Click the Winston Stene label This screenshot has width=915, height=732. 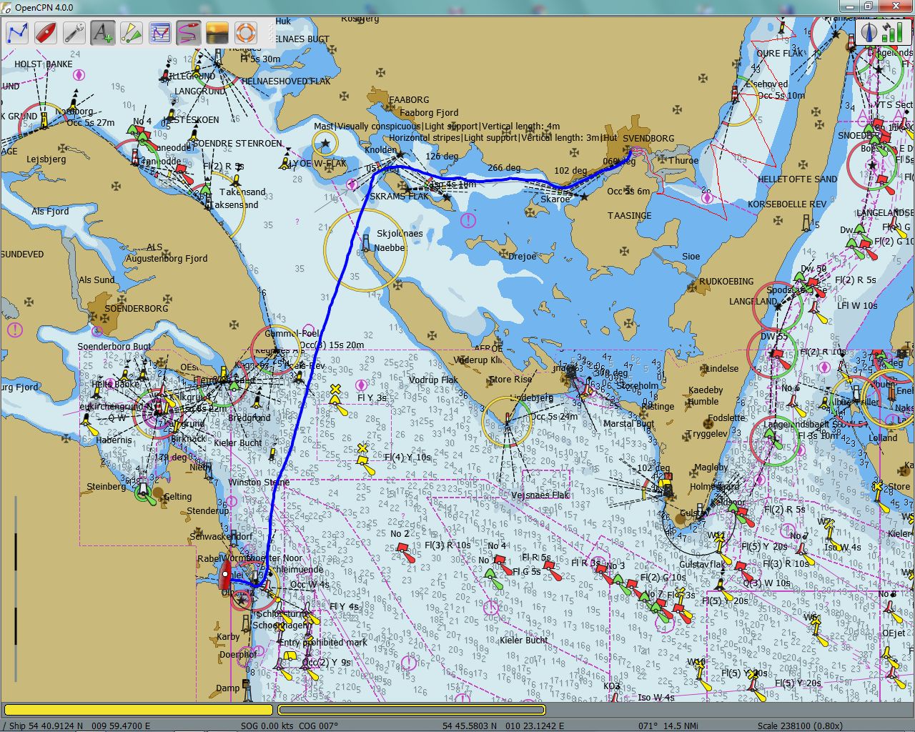click(x=259, y=483)
